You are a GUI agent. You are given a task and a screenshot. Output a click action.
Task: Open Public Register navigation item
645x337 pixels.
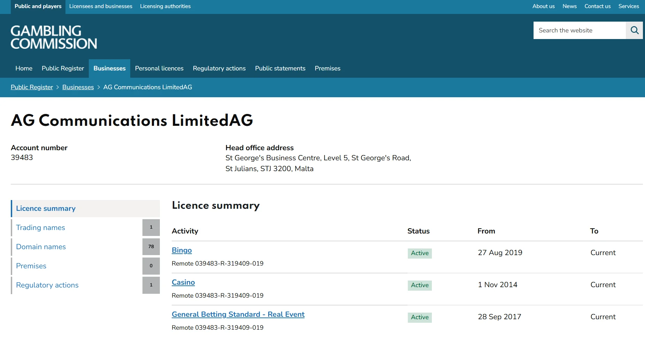click(63, 68)
